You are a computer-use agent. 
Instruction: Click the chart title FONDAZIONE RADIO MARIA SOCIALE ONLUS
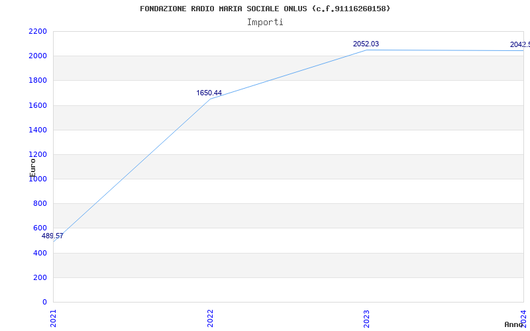click(x=265, y=9)
